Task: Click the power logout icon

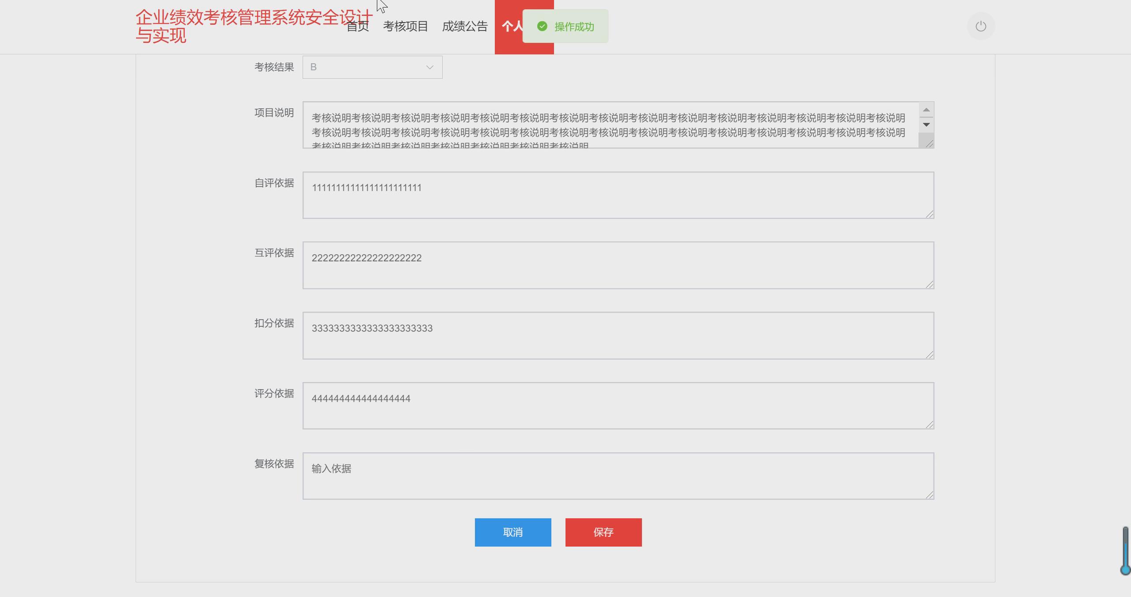Action: point(980,26)
